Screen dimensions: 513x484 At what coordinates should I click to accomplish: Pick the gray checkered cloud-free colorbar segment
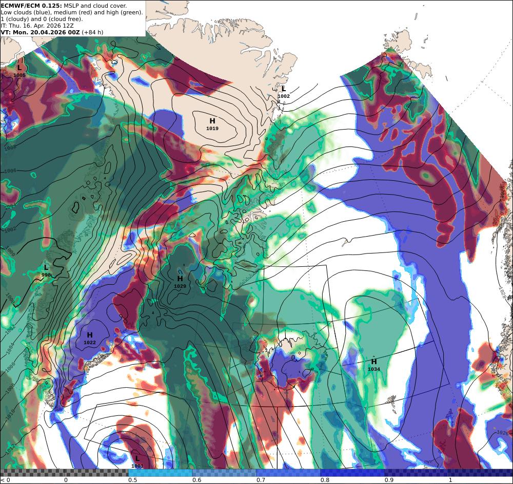[65, 473]
